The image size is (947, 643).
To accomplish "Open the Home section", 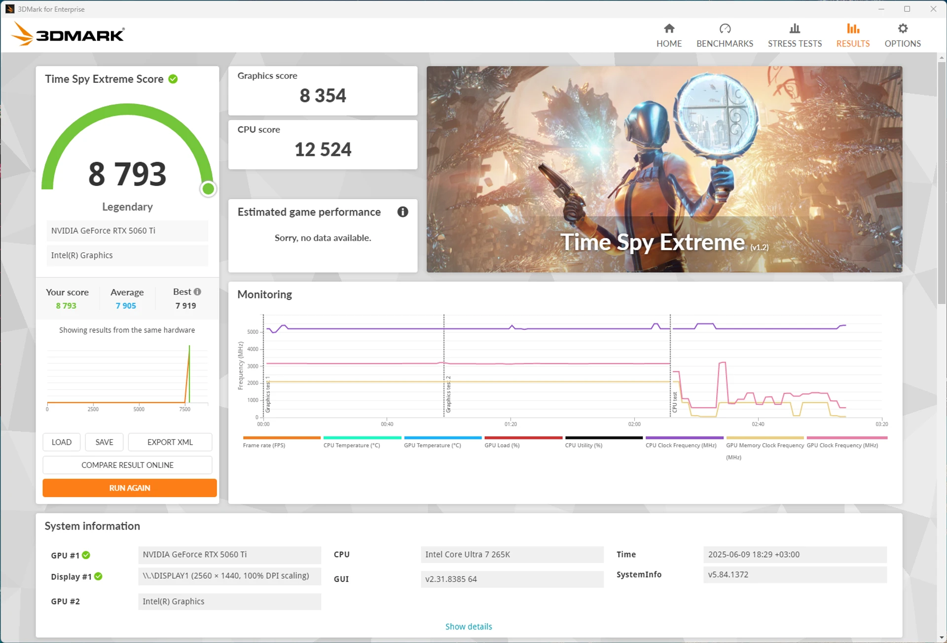I will (669, 36).
